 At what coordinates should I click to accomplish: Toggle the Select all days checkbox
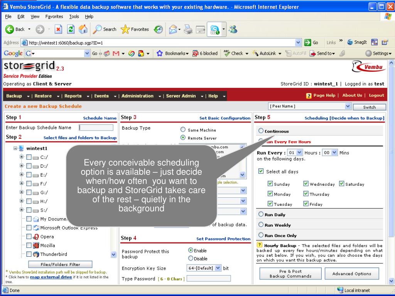click(x=261, y=171)
